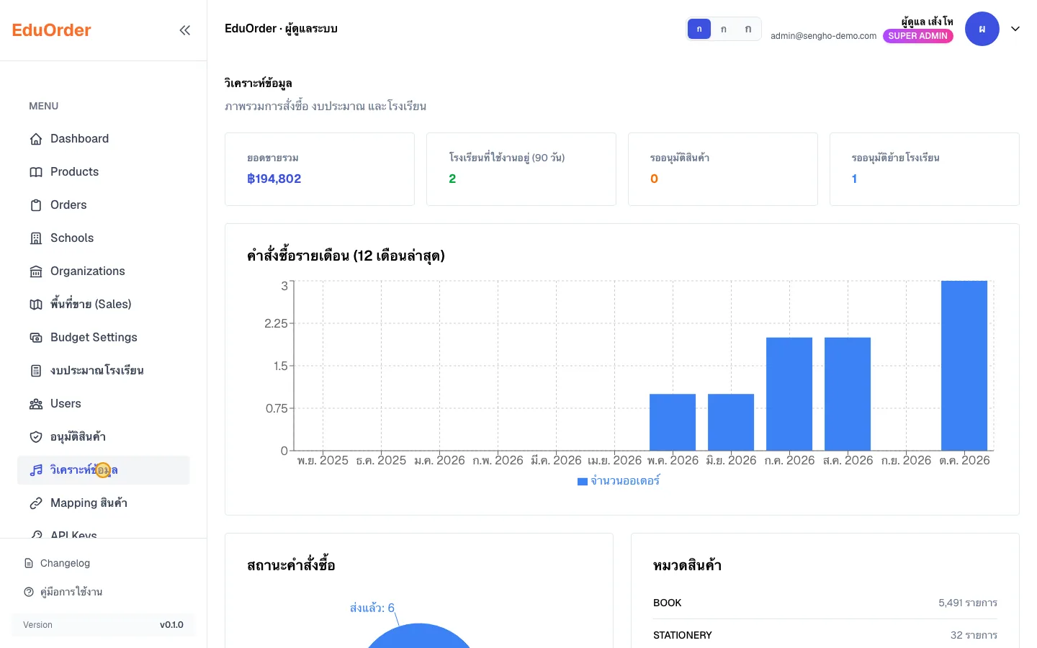Viewport: 1037px width, 648px height.
Task: Click the ต.ค. 2026 bar in chart
Action: coord(964,366)
